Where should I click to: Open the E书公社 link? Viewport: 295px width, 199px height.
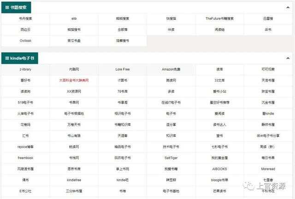click(x=26, y=191)
